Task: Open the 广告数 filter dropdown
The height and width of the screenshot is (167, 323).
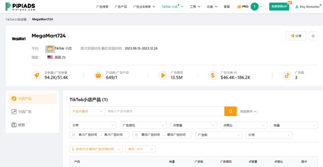Action: point(219,135)
